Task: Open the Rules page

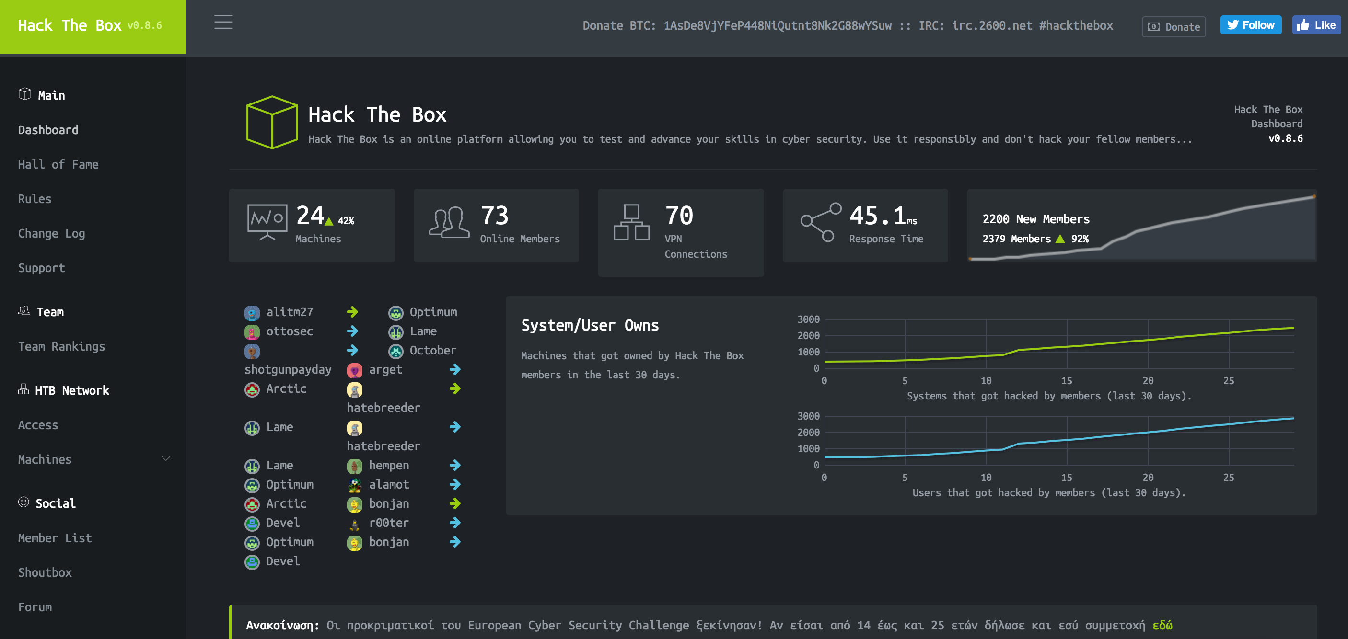Action: click(35, 199)
